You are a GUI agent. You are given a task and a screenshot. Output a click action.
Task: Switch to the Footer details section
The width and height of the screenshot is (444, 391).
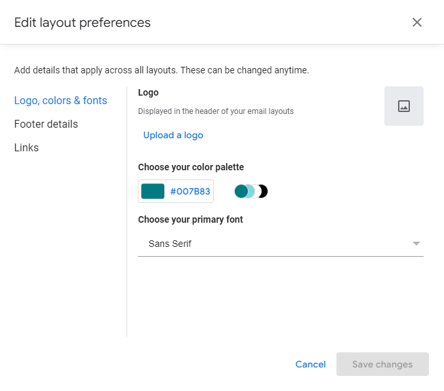[46, 124]
